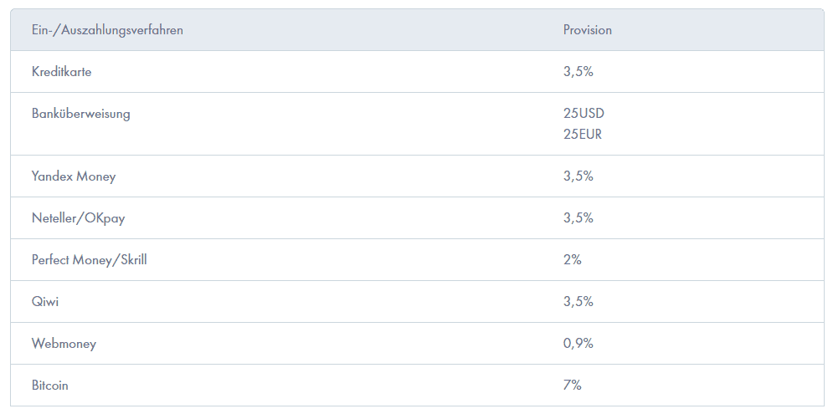Click the 7% Bitcoin provision value
The image size is (833, 419).
572,385
